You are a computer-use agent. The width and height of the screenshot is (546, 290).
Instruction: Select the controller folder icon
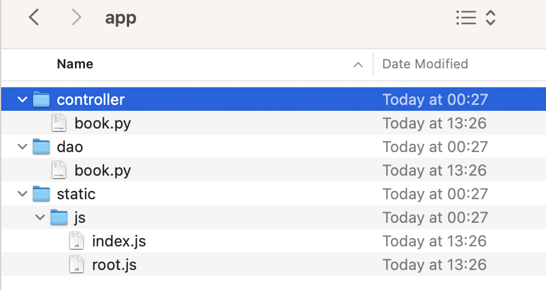point(41,99)
